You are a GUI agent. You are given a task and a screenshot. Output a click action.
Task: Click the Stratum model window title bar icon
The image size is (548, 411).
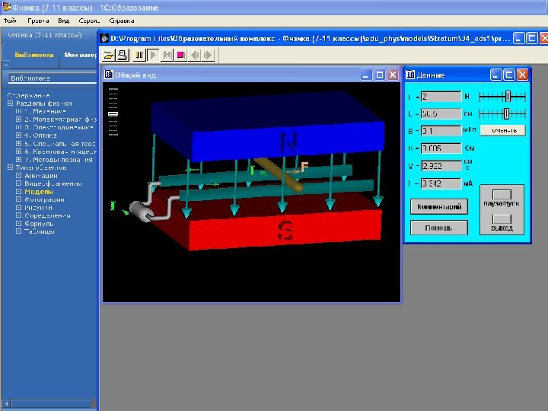pos(104,38)
